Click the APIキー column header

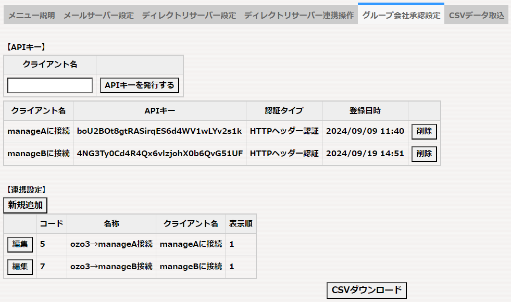(x=160, y=110)
